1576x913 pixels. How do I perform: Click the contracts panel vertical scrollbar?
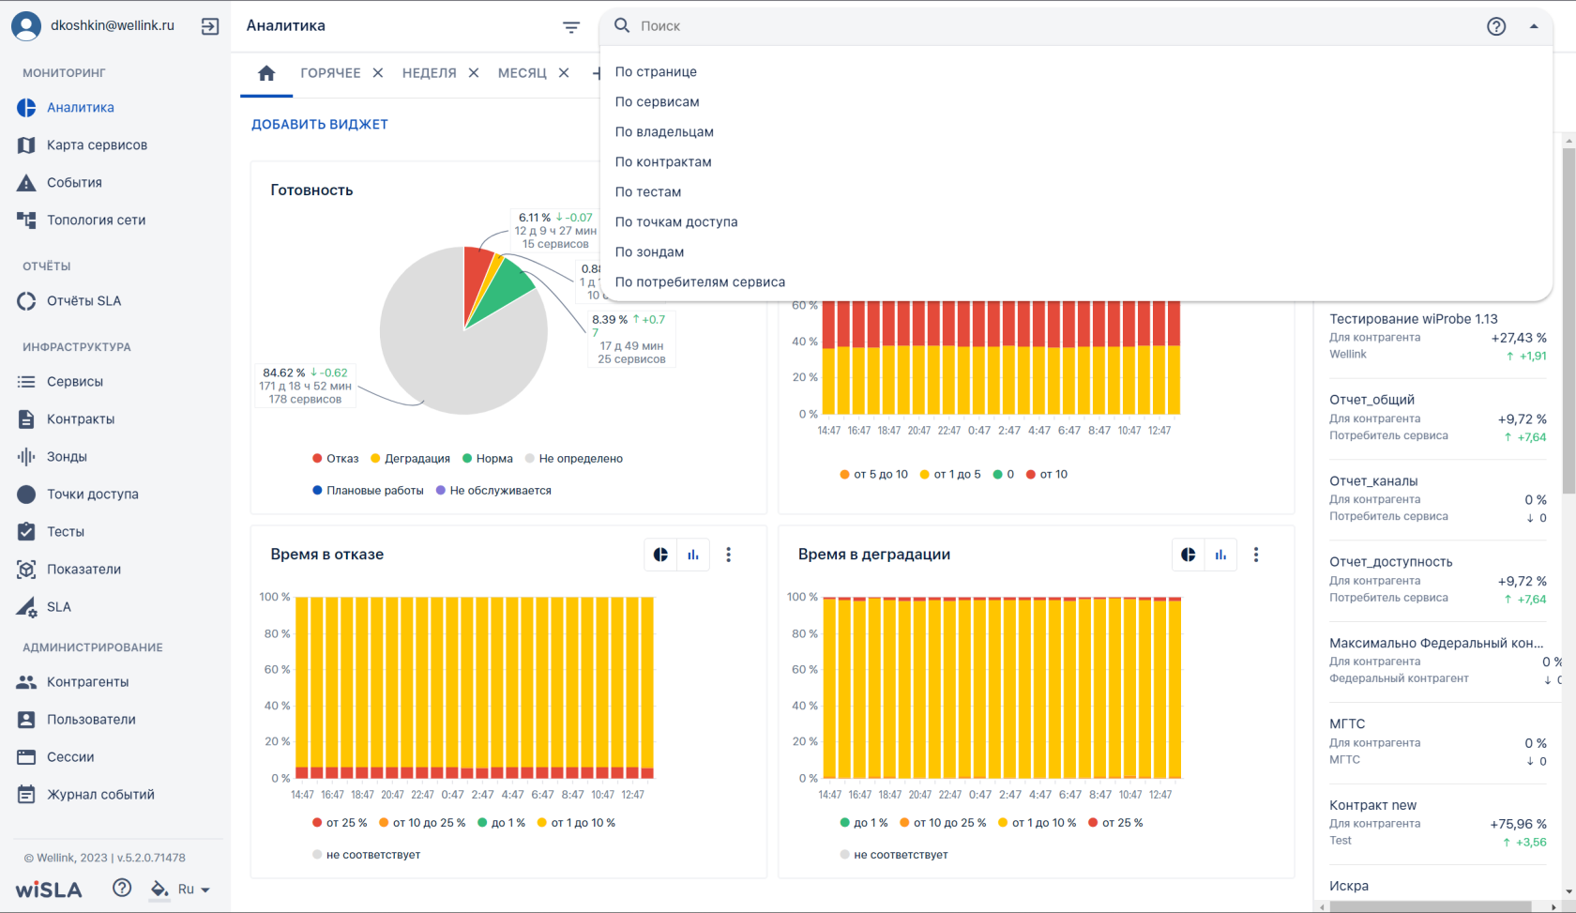(1568, 319)
